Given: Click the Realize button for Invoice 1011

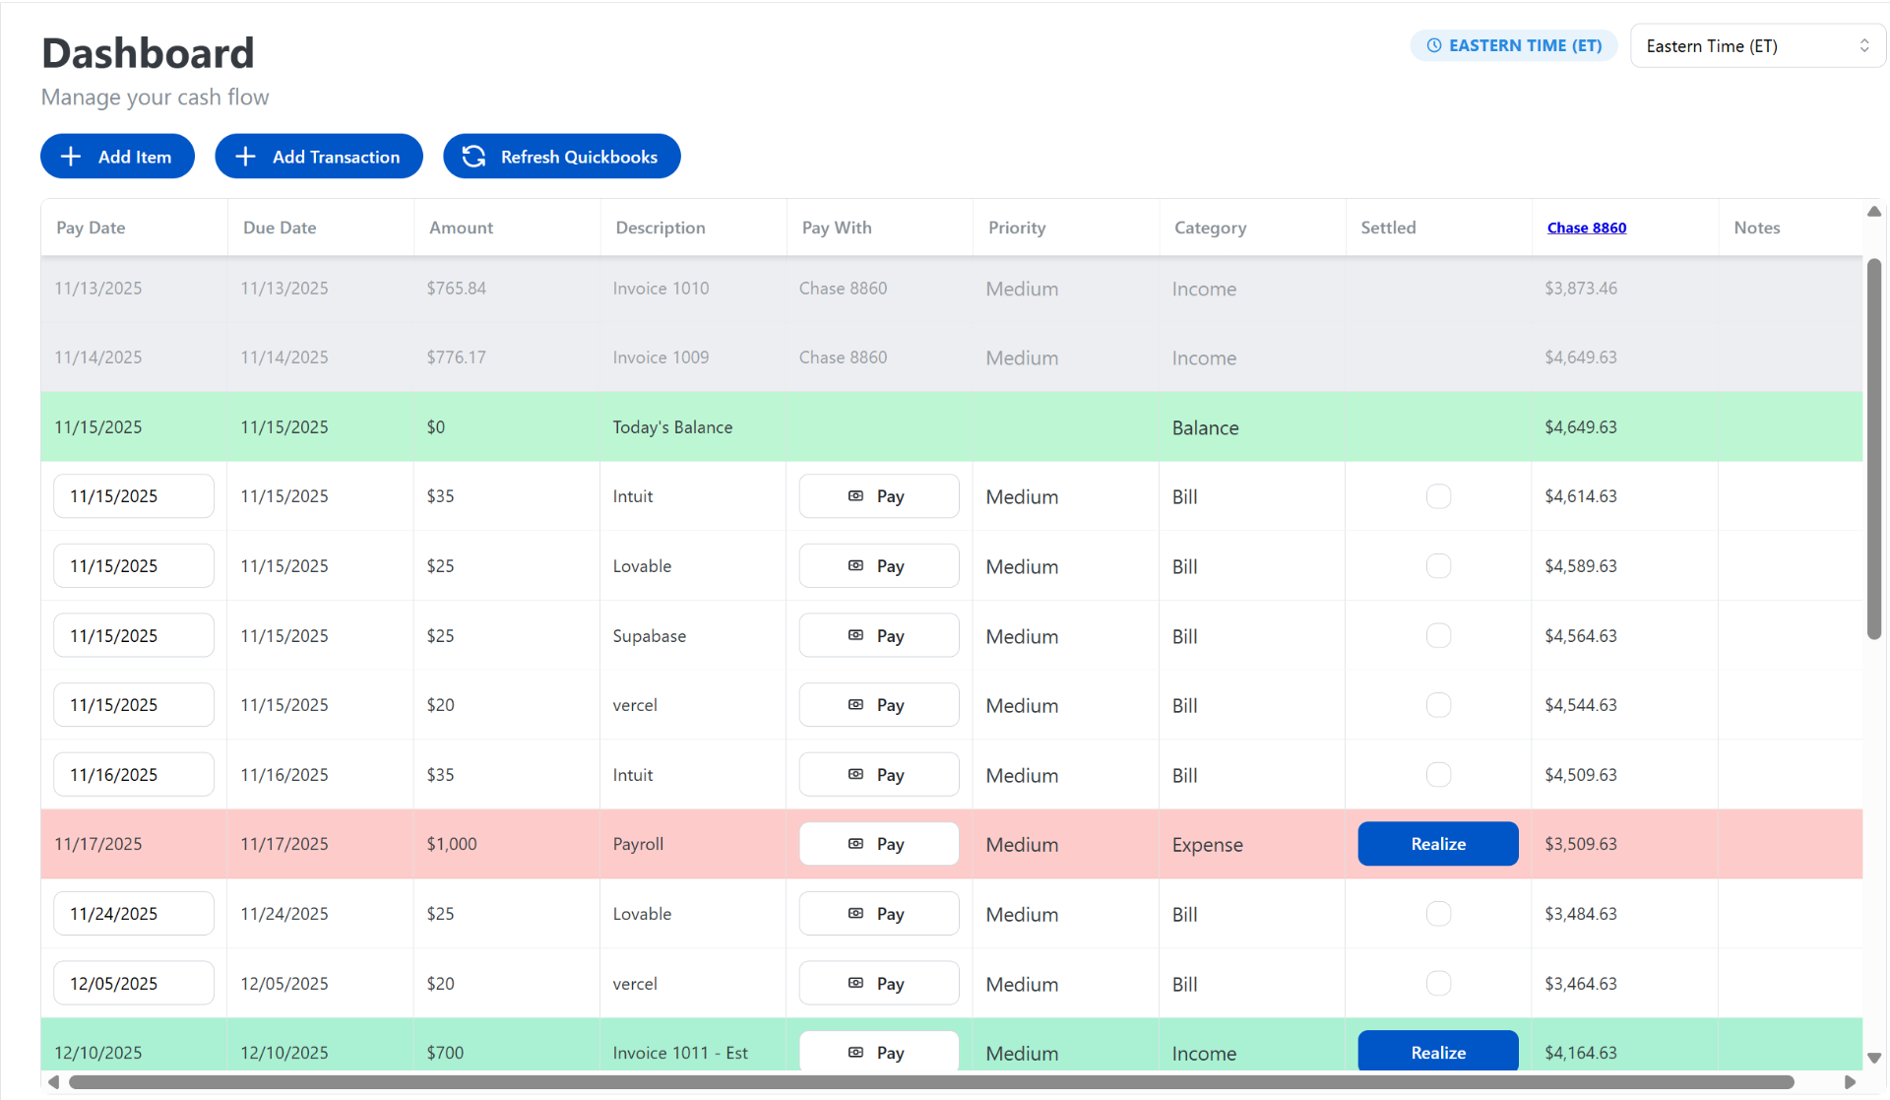Looking at the screenshot, I should (1437, 1052).
